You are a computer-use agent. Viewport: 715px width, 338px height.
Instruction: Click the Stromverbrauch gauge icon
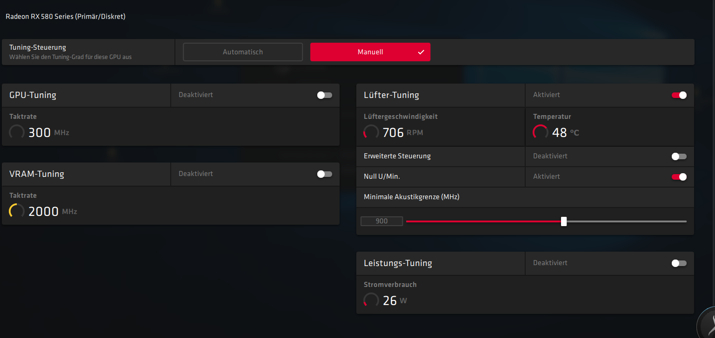(x=371, y=300)
